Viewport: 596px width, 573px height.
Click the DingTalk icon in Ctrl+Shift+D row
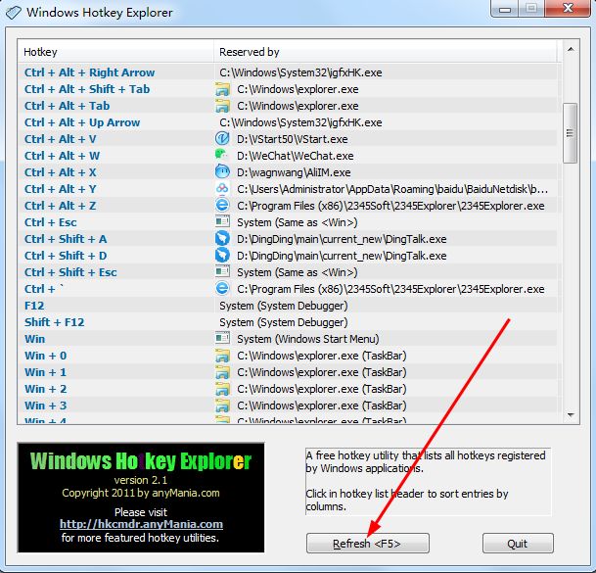point(222,256)
